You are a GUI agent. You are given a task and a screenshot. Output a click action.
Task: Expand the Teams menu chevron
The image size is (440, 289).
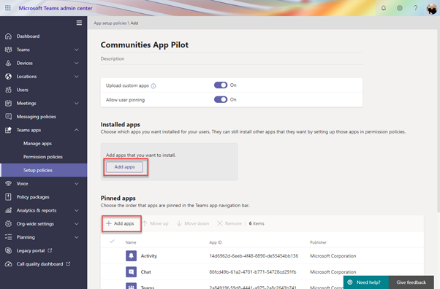(76, 50)
